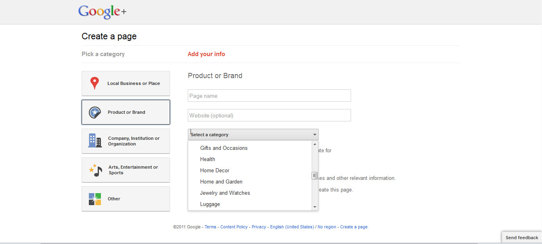542x244 pixels.
Task: Switch to the Pick a category step
Action: [x=103, y=54]
